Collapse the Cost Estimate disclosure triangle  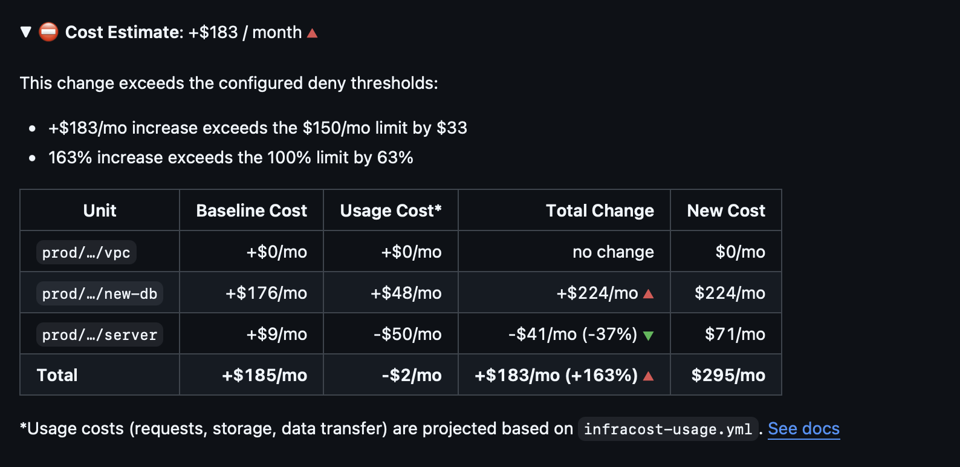click(25, 32)
